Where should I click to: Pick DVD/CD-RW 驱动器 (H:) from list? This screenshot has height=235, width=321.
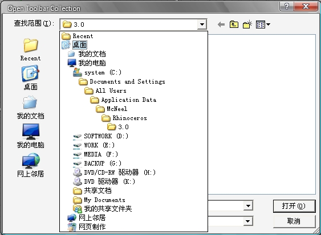[115, 172]
